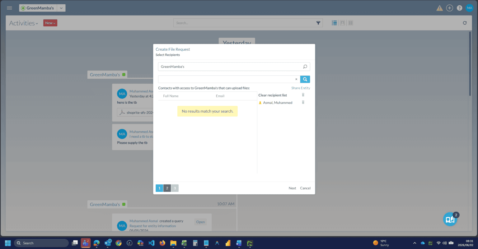Click the Activities page scrollbar
478x249 pixels.
click(470, 64)
